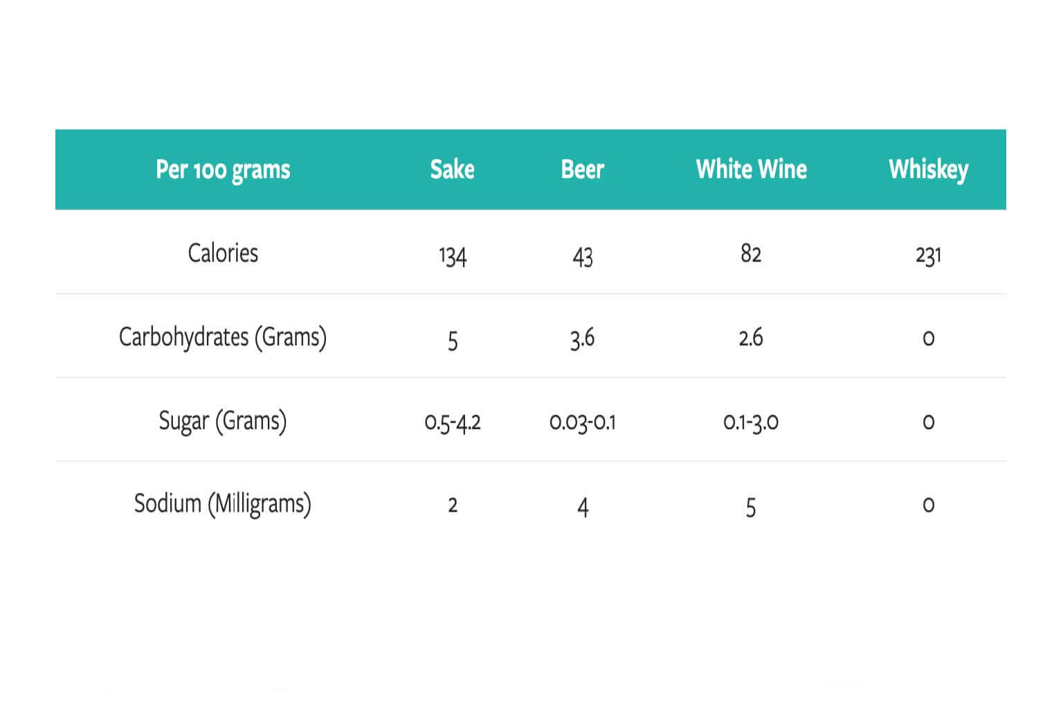Click the Beer calories value 43
1063x709 pixels.
(x=583, y=256)
